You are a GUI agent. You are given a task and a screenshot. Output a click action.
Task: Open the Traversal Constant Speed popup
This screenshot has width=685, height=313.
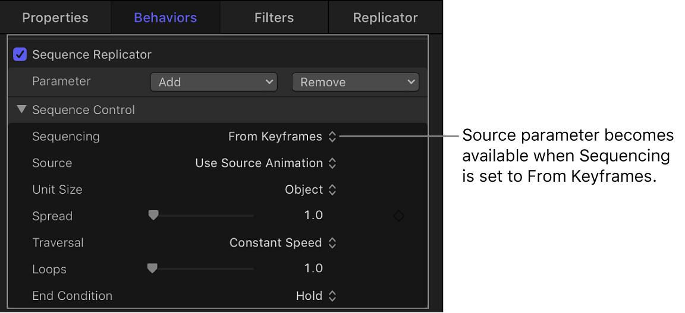pos(283,242)
